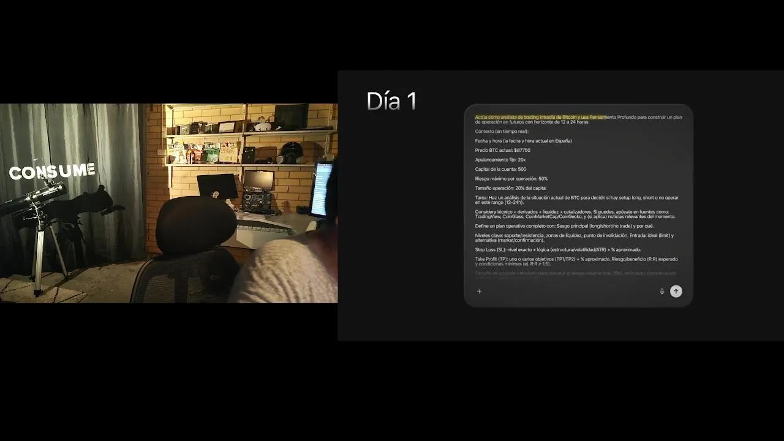Image resolution: width=784 pixels, height=441 pixels.
Task: Click the "Take Profit (TP)" paragraph
Action: [576, 262]
